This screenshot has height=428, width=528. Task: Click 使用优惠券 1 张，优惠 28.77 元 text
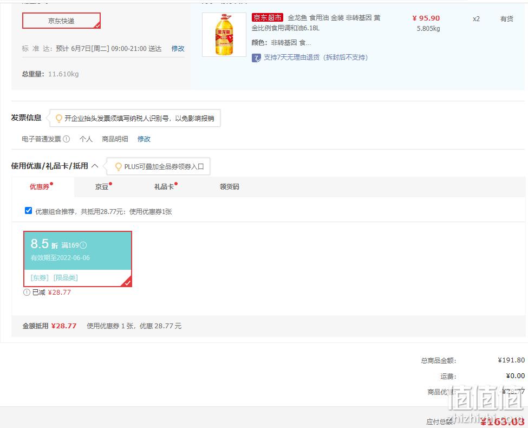134,326
